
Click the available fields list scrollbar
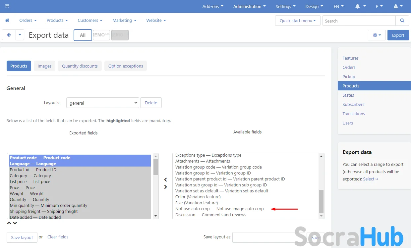(321, 201)
